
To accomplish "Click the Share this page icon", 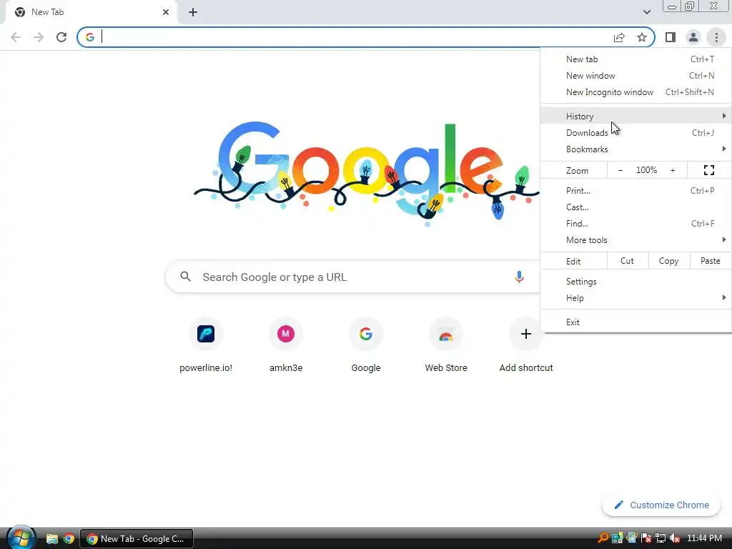I will 619,37.
